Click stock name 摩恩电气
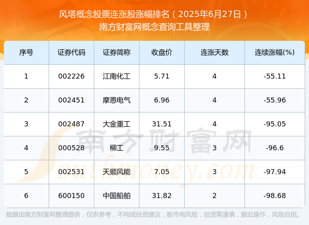 (117, 100)
